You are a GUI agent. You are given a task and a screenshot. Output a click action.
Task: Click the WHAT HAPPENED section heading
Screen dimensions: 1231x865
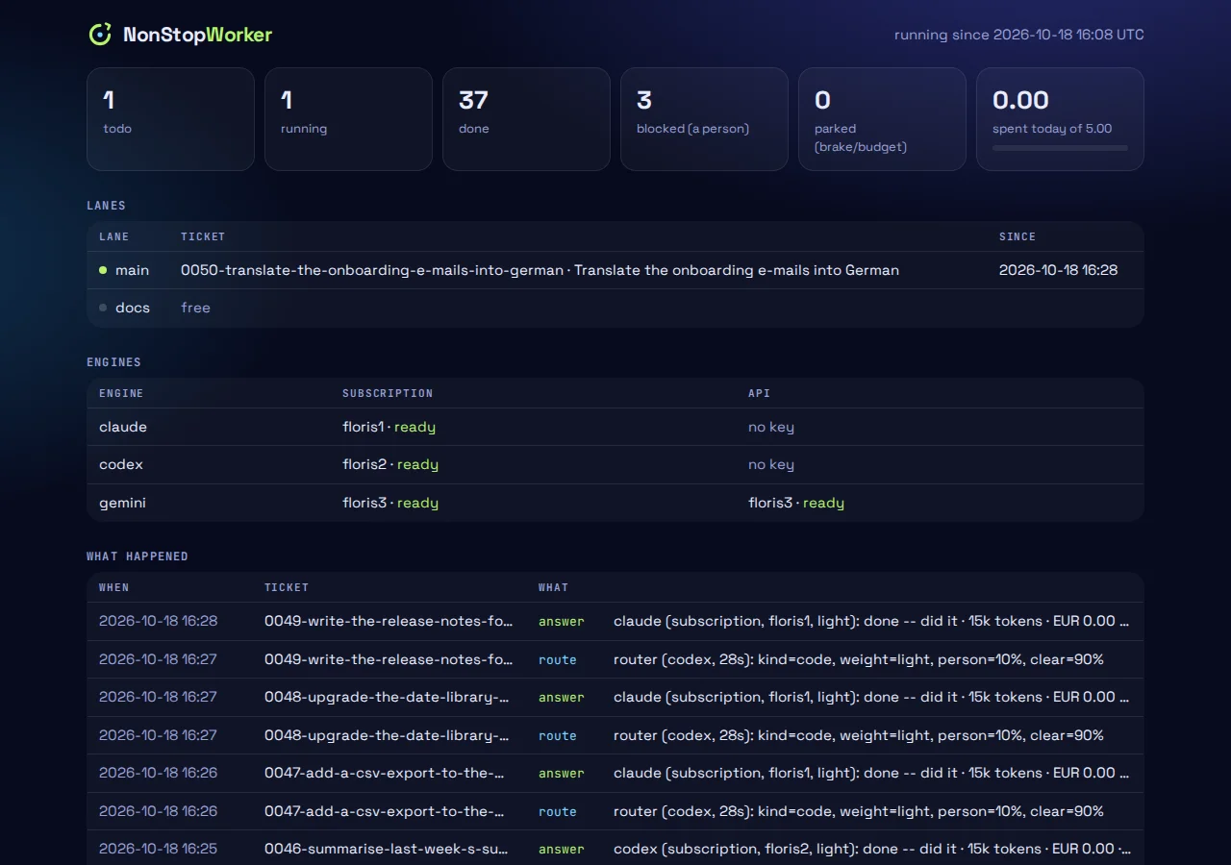coord(138,556)
